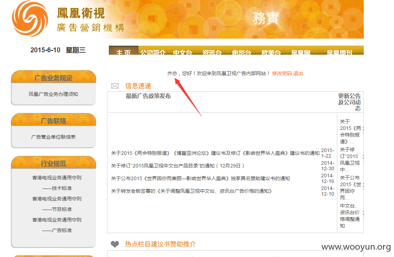Switch to the 欧美台 tab
Screen dimensions: 394x257
(x=271, y=50)
